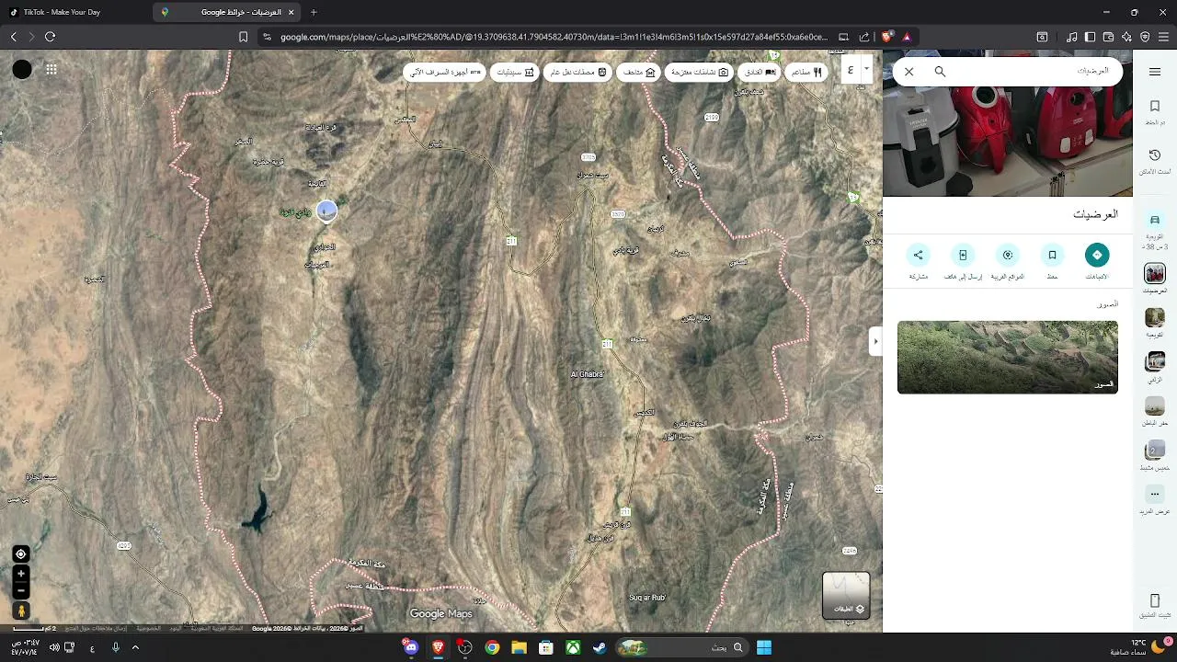Viewport: 1177px width, 662px height.
Task: Zoom in with the plus button
Action: (x=21, y=574)
